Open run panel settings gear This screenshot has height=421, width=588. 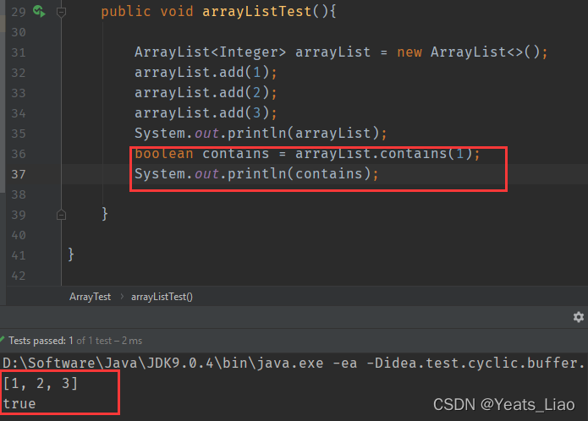point(578,317)
